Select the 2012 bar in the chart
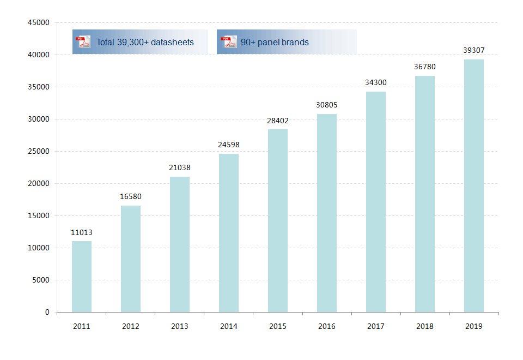This screenshot has height=360, width=523. [x=131, y=259]
